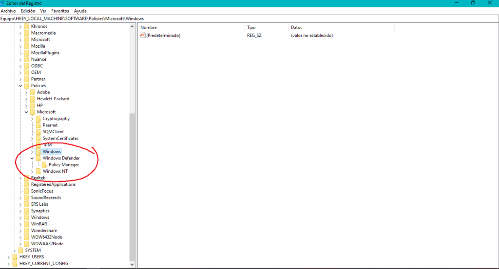Open the Edición menu
This screenshot has height=269, width=499.
tap(28, 11)
